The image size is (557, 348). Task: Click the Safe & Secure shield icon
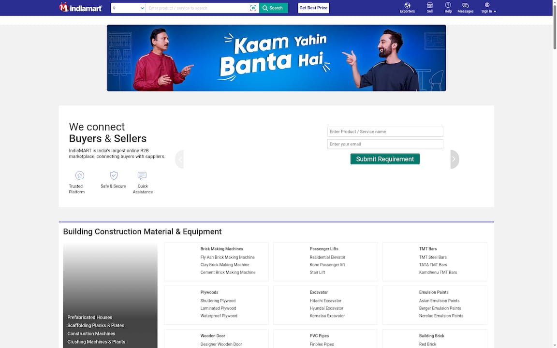pyautogui.click(x=114, y=175)
